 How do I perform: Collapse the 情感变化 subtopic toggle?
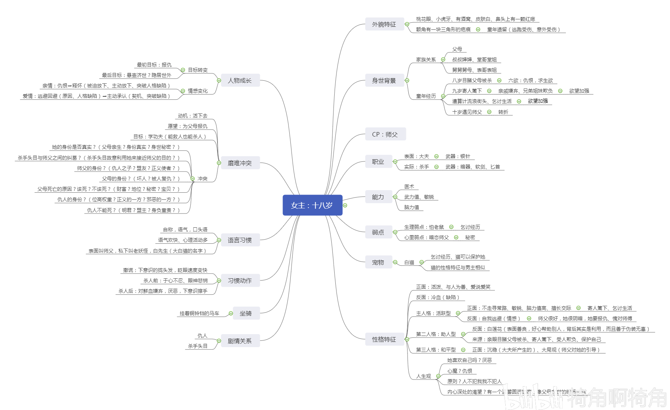pyautogui.click(x=183, y=91)
